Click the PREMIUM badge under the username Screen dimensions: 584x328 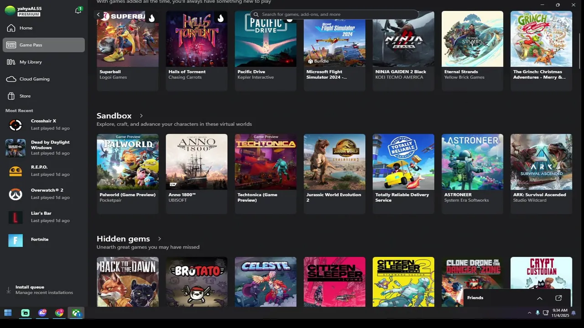click(29, 15)
